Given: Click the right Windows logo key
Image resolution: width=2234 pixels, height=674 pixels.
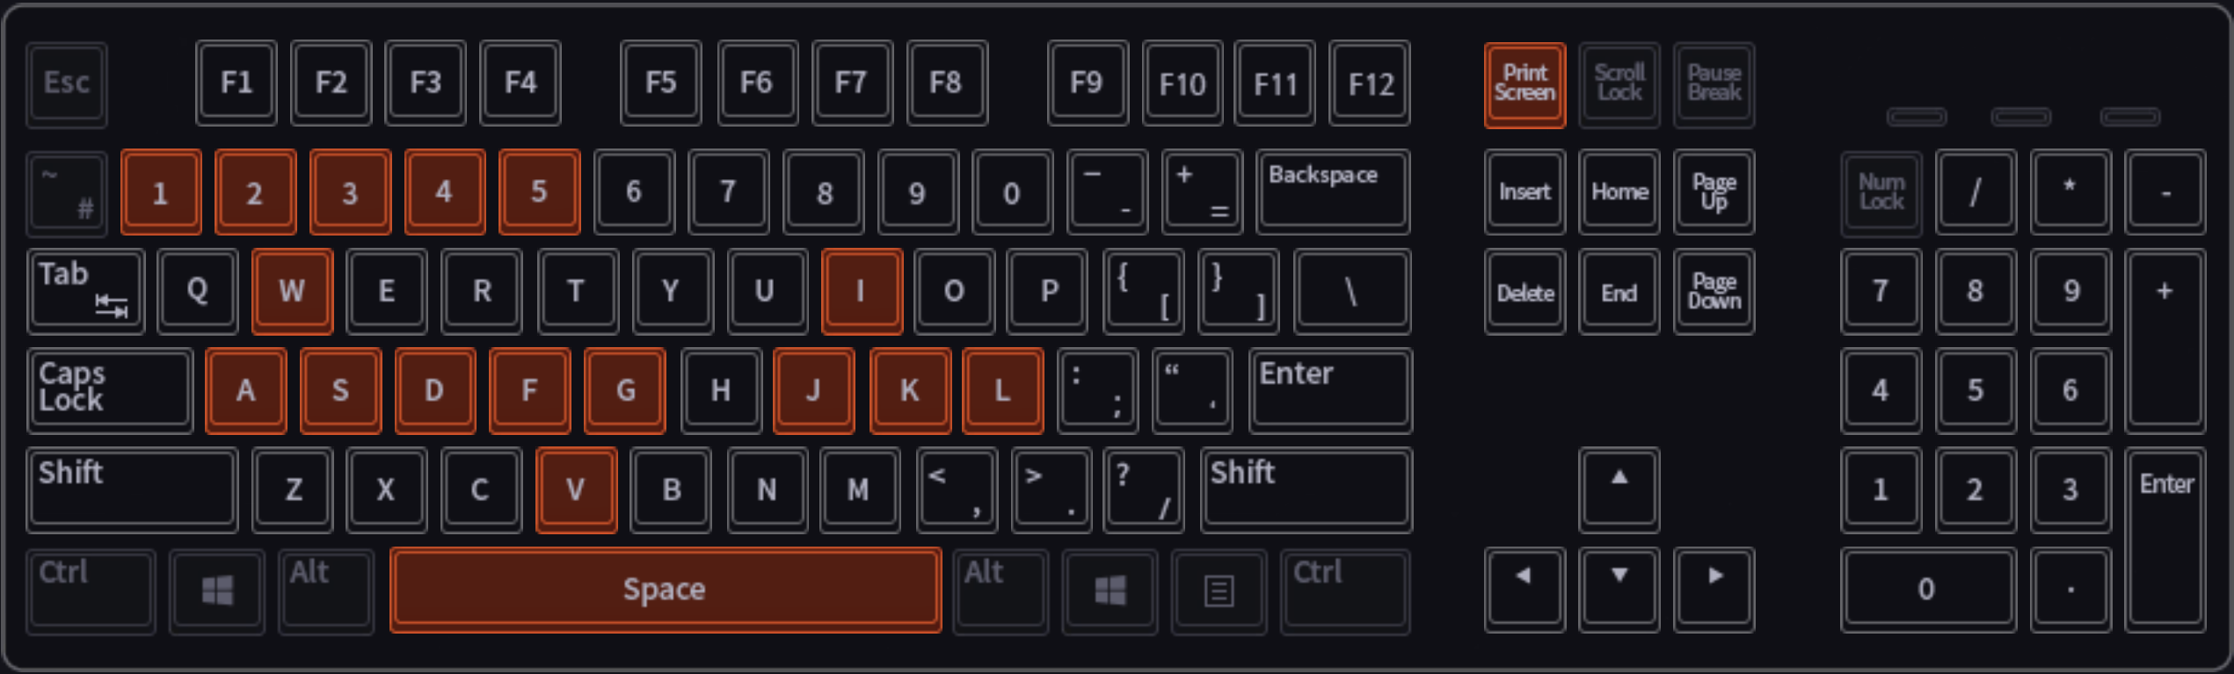Looking at the screenshot, I should tap(1110, 591).
